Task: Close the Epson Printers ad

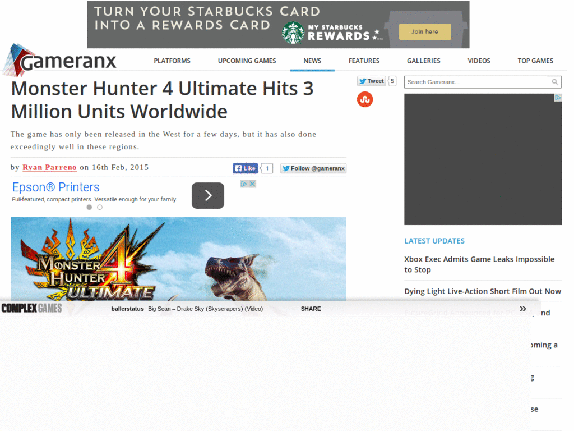Action: point(252,184)
